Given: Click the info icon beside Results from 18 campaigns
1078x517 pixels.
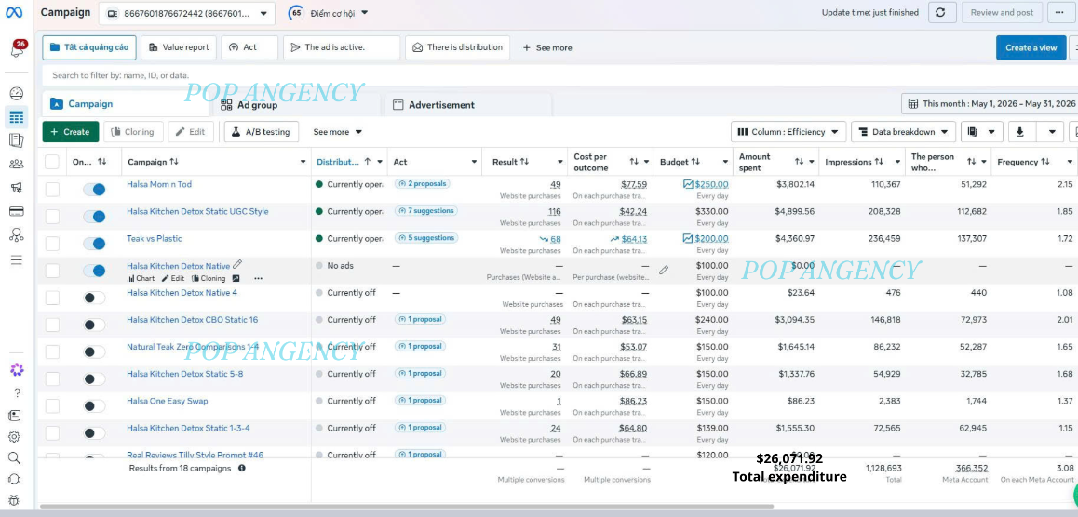Looking at the screenshot, I should click(x=241, y=468).
